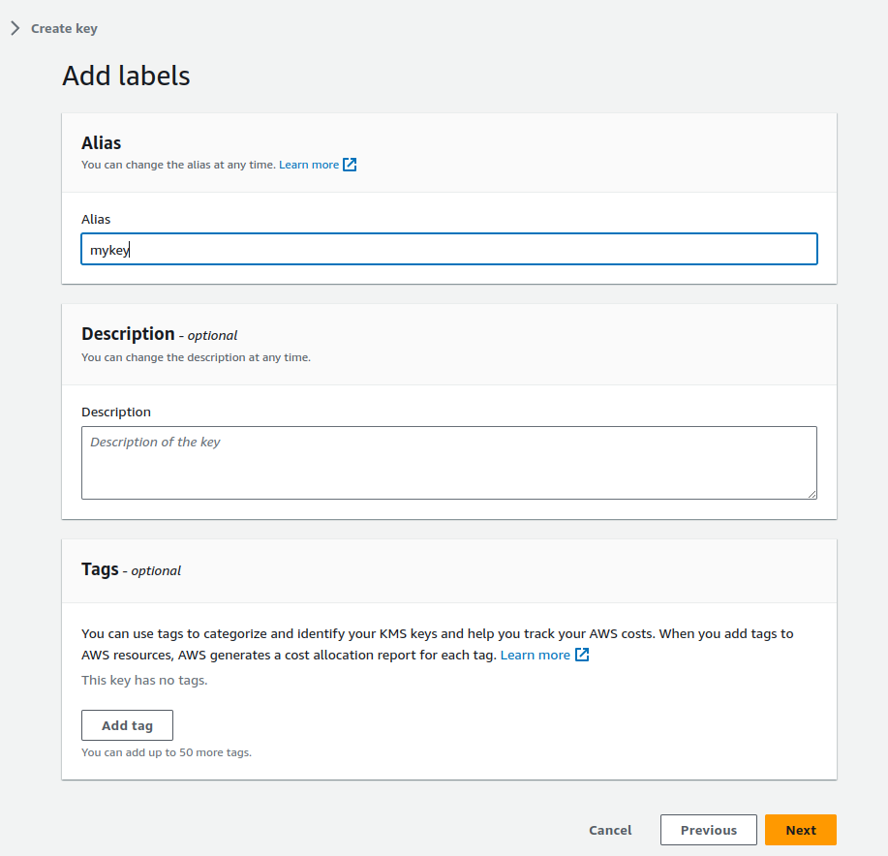
Task: Click the text stating key has no tags
Action: click(143, 680)
